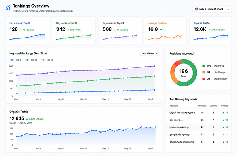The height and width of the screenshot is (156, 237).
Task: Click the date range chevron arrow
Action: click(228, 9)
